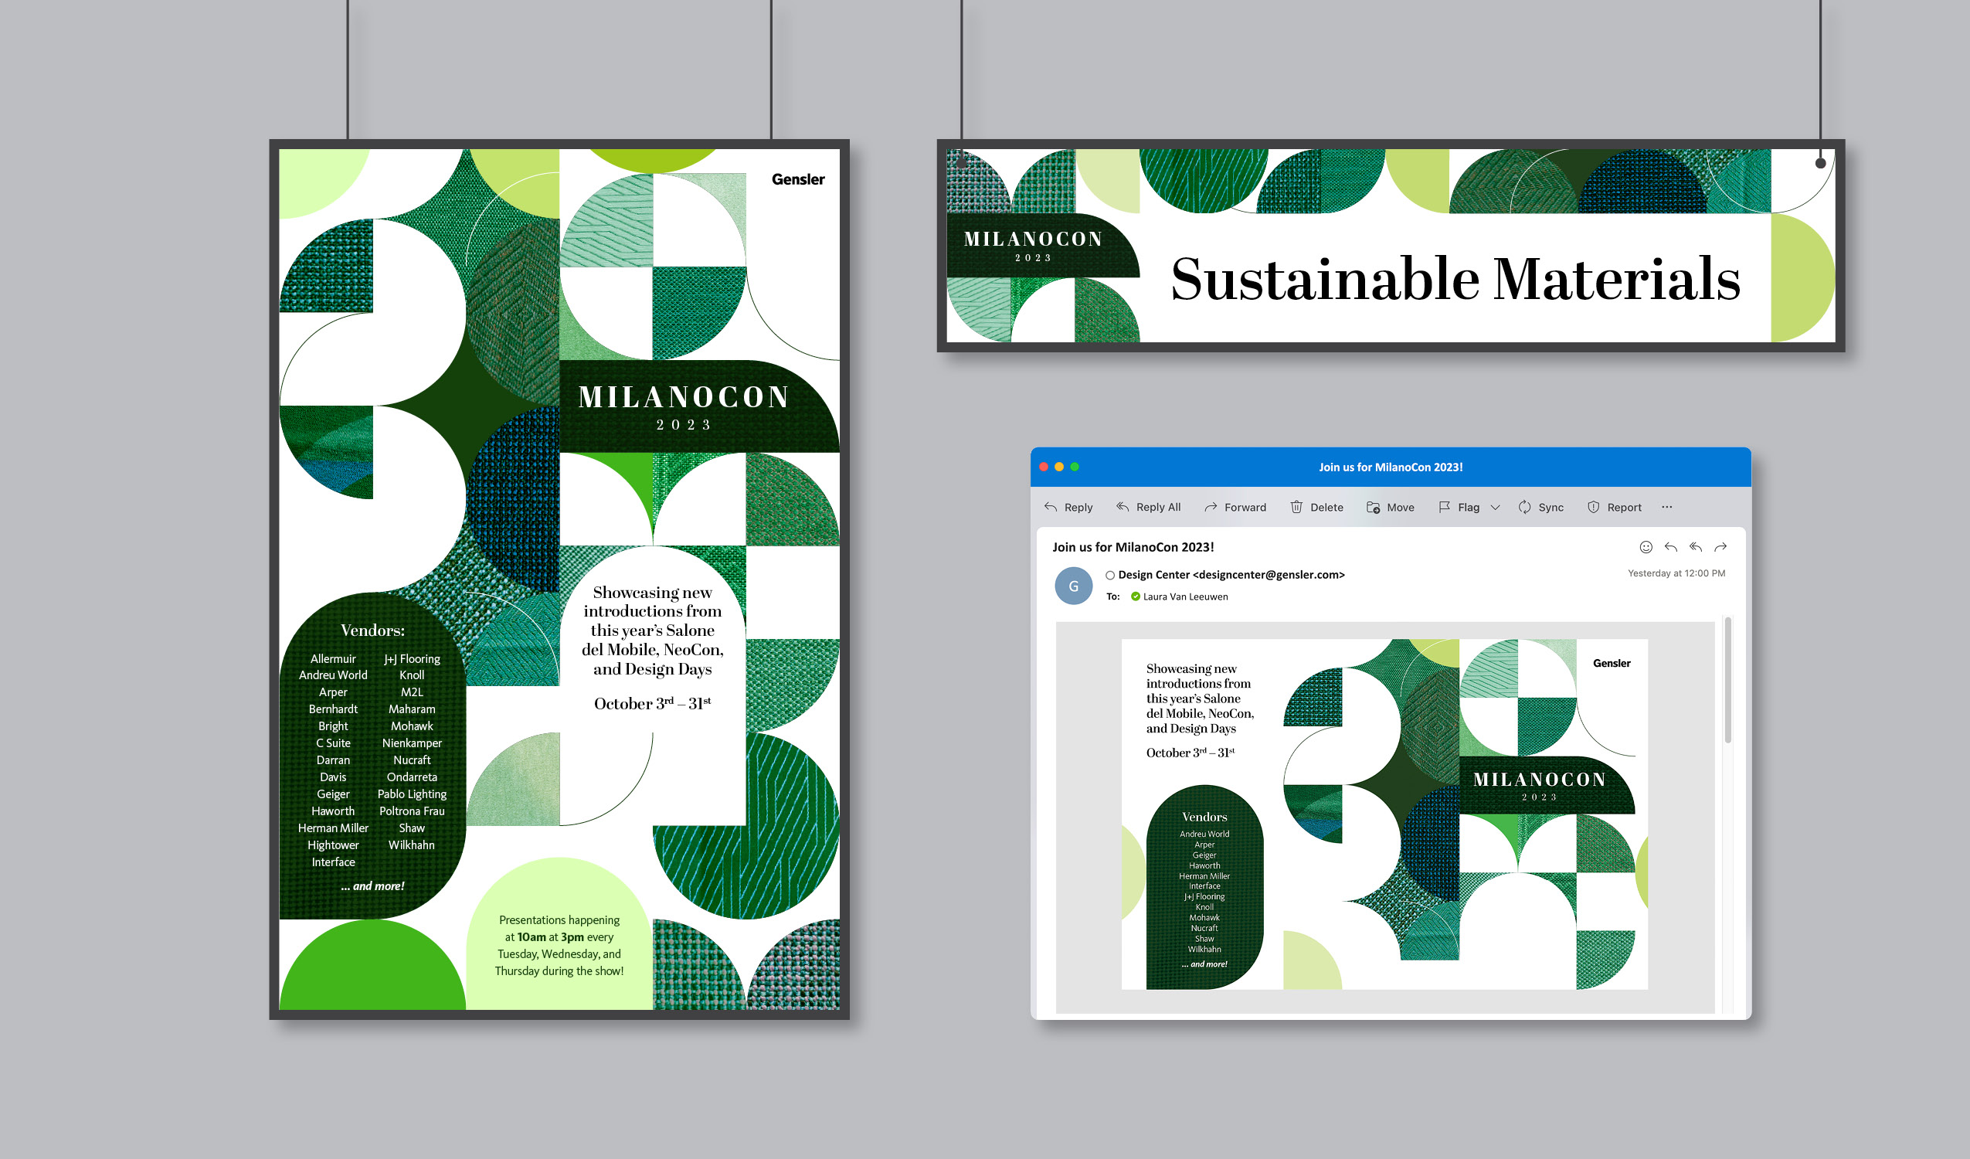Click the Reply All double-arrow icon
The height and width of the screenshot is (1159, 1970).
coord(1123,508)
